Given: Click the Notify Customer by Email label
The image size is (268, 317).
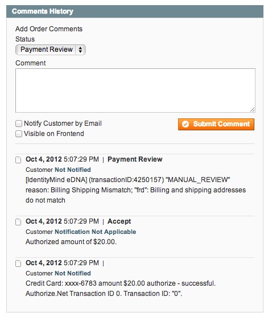Looking at the screenshot, I should click(x=63, y=123).
